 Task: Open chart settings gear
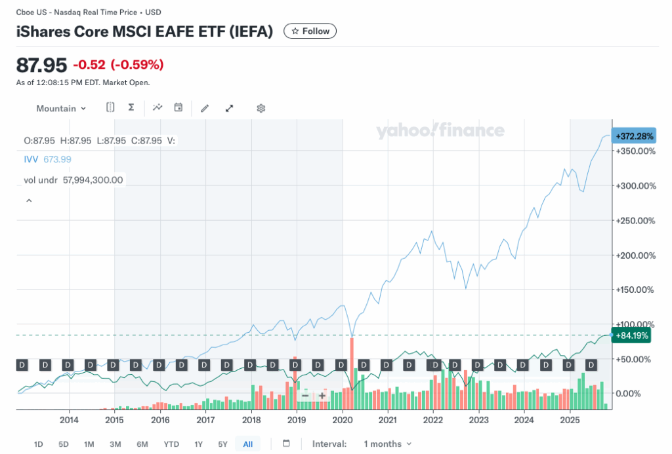(x=261, y=108)
